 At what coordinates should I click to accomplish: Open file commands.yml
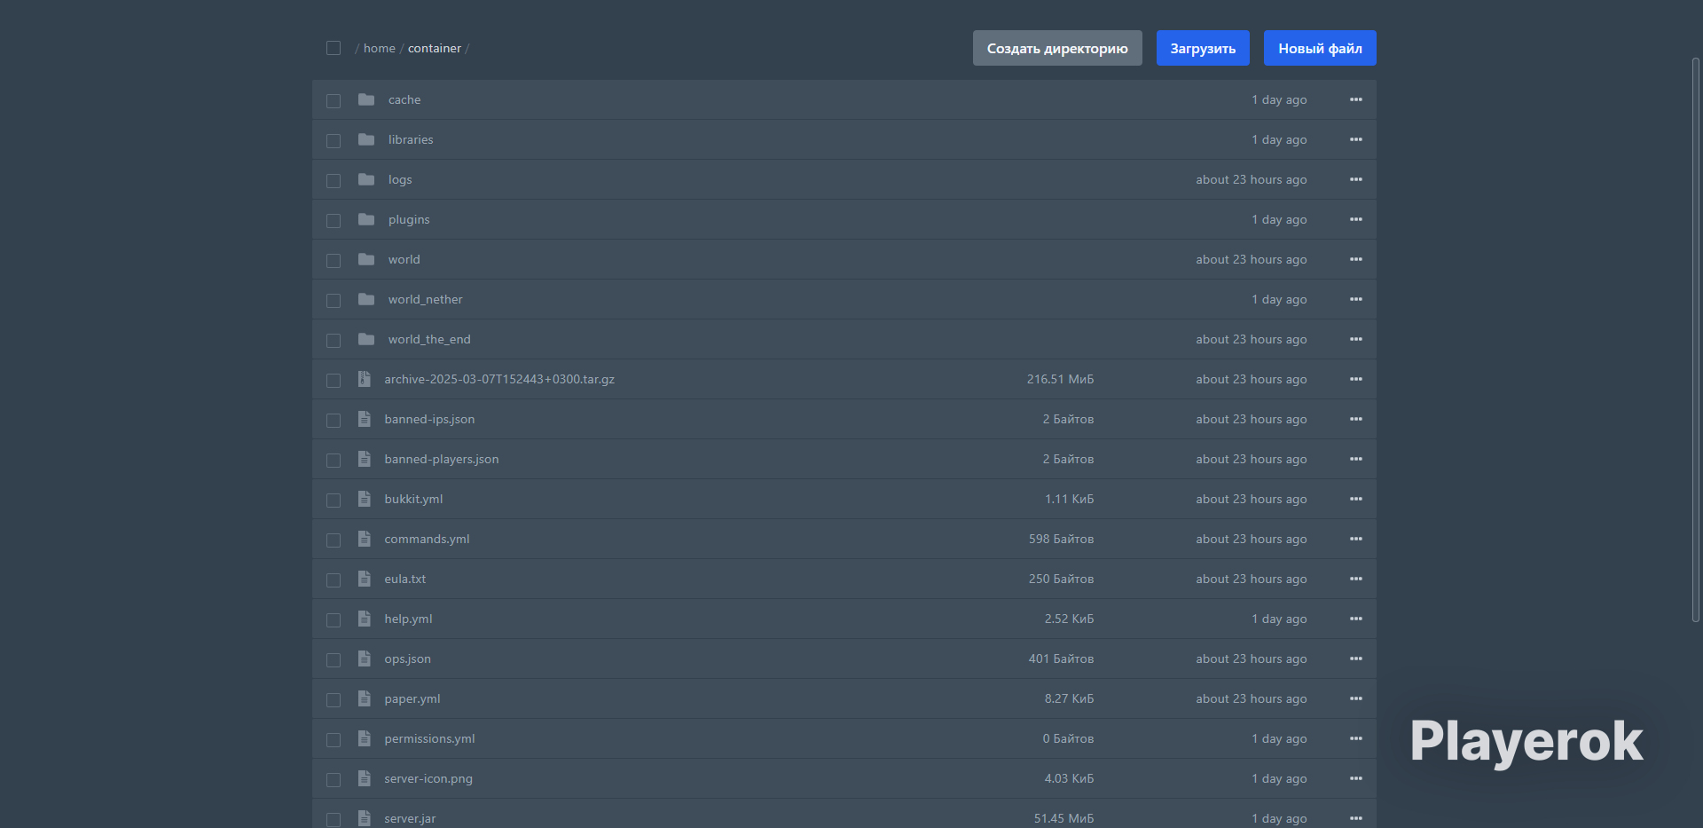[427, 539]
